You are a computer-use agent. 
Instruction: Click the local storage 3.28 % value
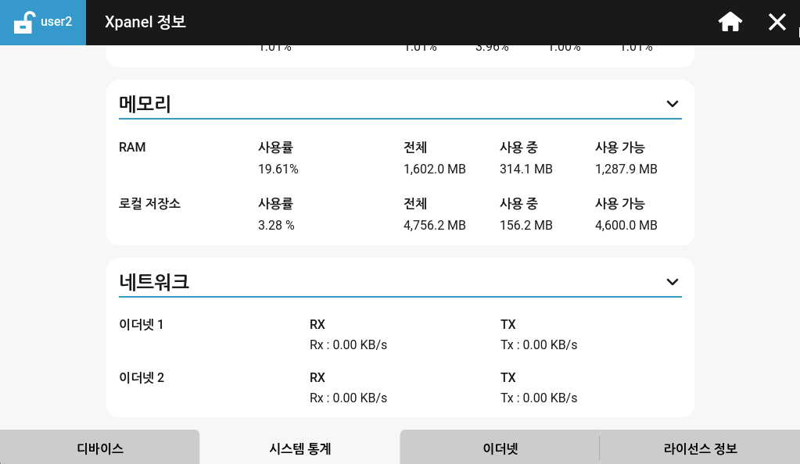pos(276,225)
